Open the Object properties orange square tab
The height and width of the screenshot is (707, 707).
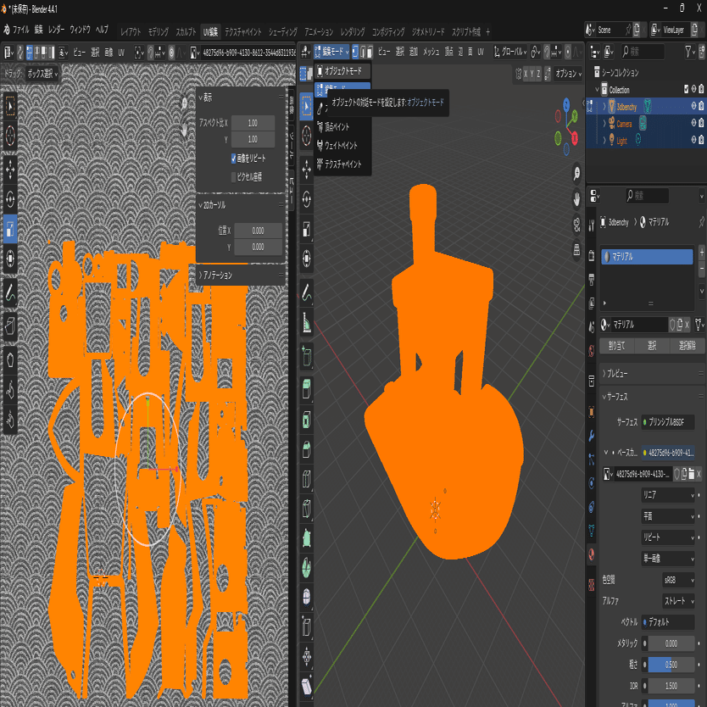pyautogui.click(x=592, y=411)
